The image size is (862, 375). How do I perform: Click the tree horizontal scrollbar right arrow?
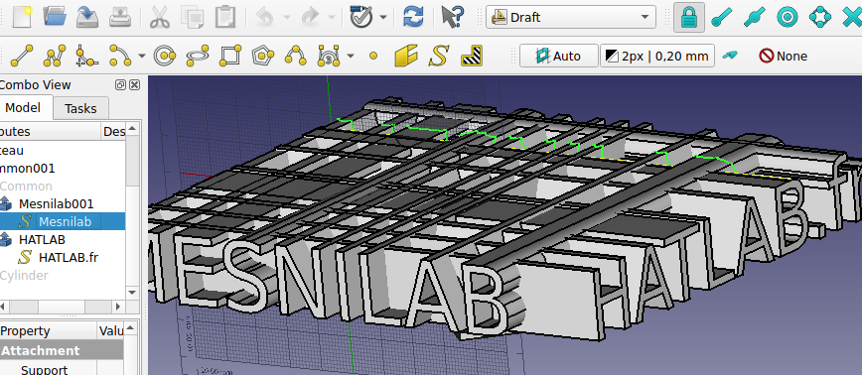118,306
